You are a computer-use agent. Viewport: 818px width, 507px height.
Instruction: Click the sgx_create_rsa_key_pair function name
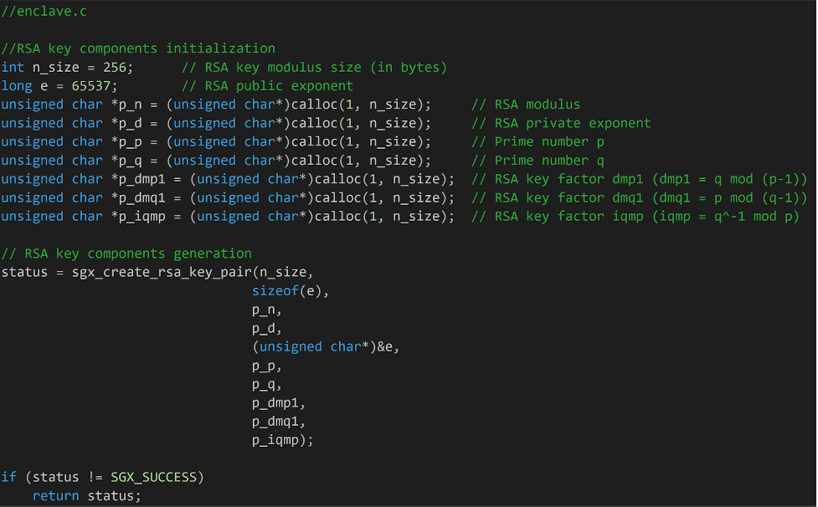[x=162, y=273]
